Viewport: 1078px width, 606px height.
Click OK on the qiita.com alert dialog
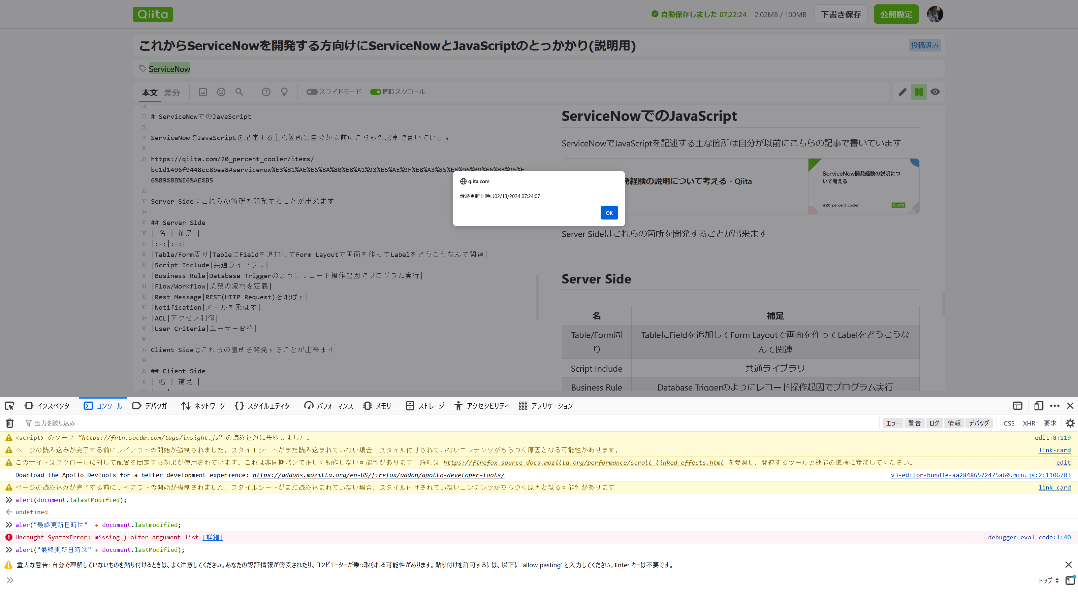pos(609,212)
